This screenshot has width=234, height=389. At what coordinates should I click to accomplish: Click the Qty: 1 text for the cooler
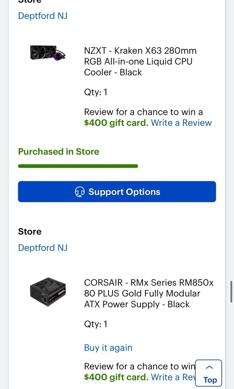click(x=95, y=92)
